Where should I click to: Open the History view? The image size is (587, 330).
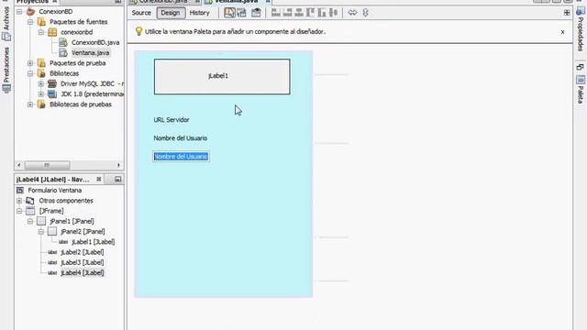(200, 13)
